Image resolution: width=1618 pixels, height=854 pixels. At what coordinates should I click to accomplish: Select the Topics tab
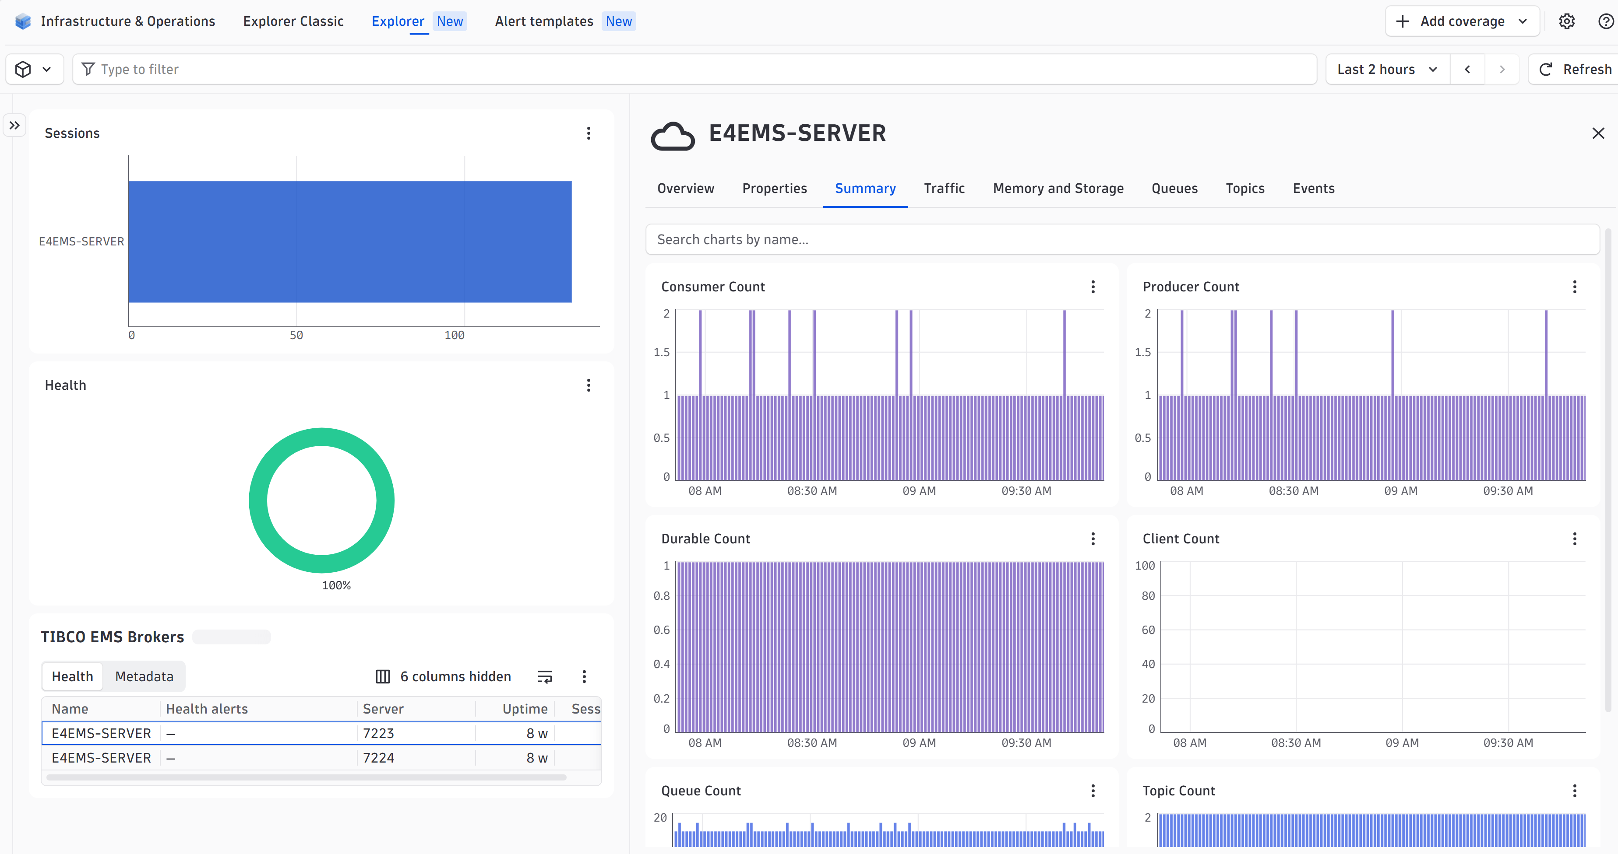1245,188
